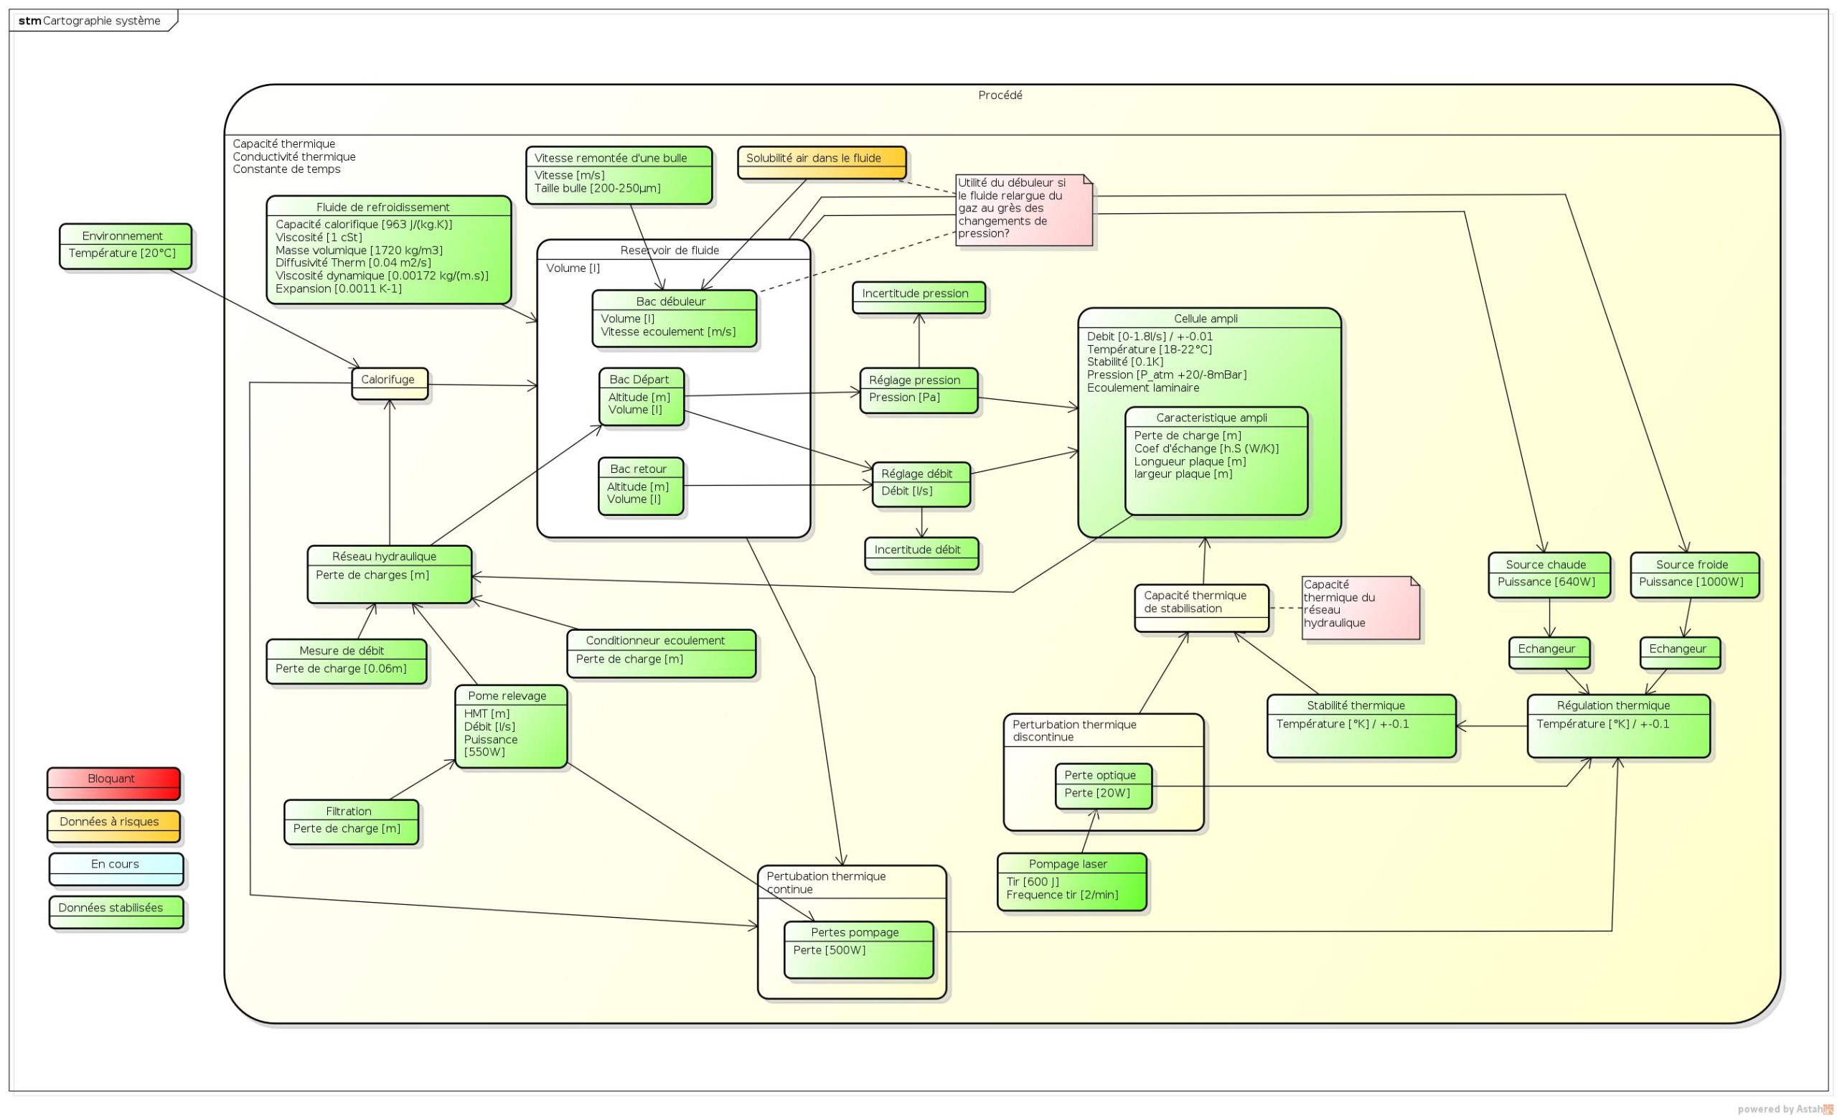This screenshot has width=1837, height=1118.
Task: Click the Données stabilisées legend box
Action: click(116, 912)
